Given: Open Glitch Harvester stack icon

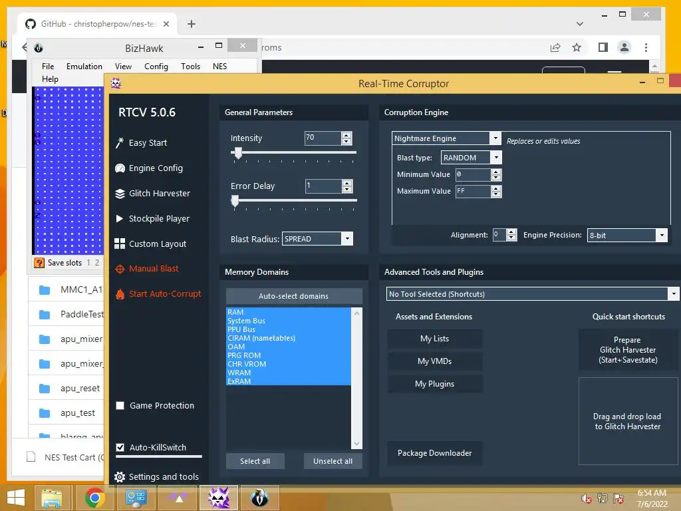Looking at the screenshot, I should [x=120, y=194].
